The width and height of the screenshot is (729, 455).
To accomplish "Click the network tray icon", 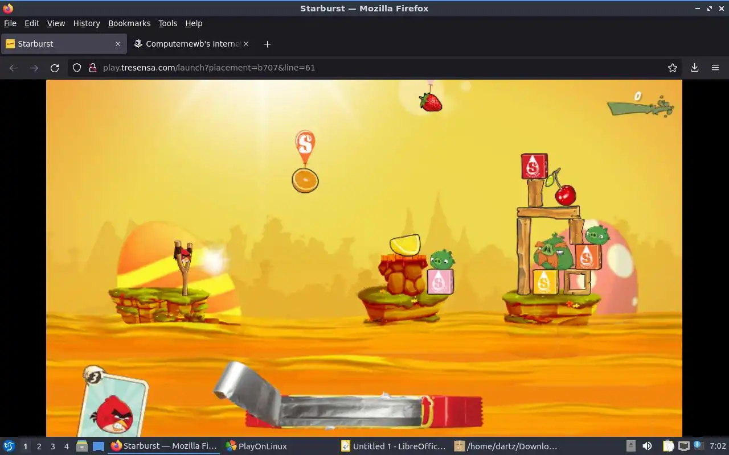I will tap(684, 446).
